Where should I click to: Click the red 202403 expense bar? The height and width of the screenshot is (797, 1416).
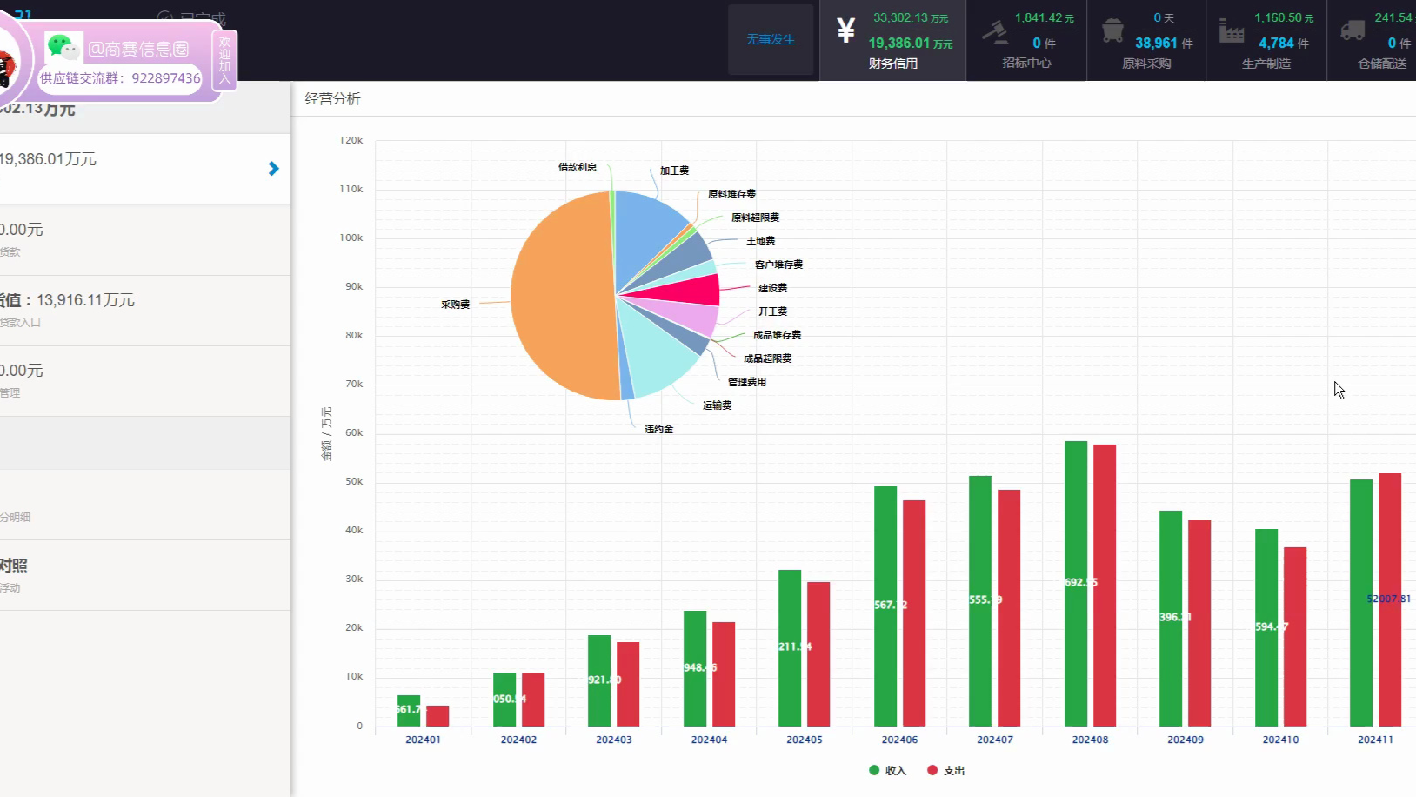pyautogui.click(x=628, y=684)
